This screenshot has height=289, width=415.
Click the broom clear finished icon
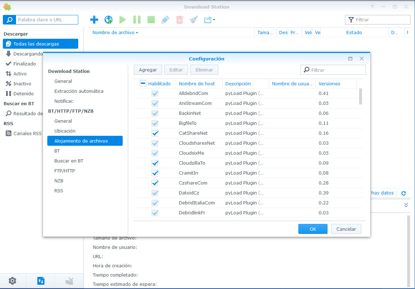pyautogui.click(x=194, y=20)
